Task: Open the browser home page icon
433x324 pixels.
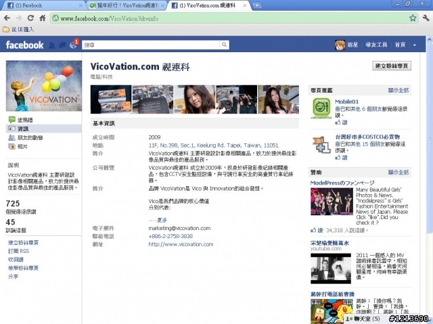Action: coord(42,18)
